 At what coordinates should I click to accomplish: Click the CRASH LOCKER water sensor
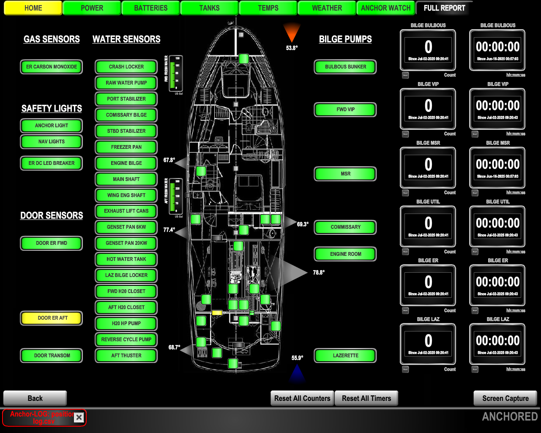coord(126,67)
